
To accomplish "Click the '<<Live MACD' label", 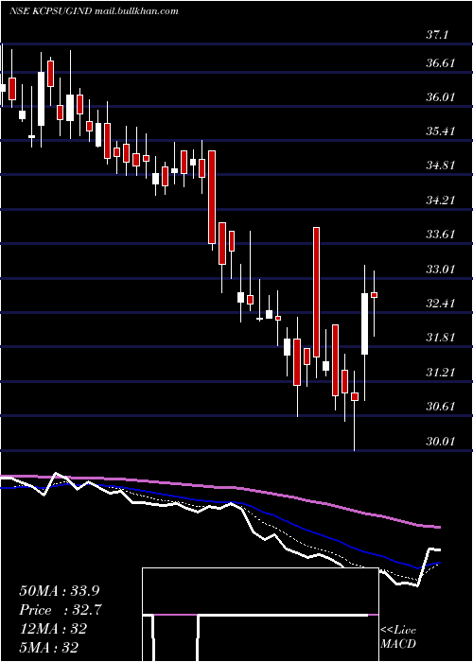I will point(398,637).
